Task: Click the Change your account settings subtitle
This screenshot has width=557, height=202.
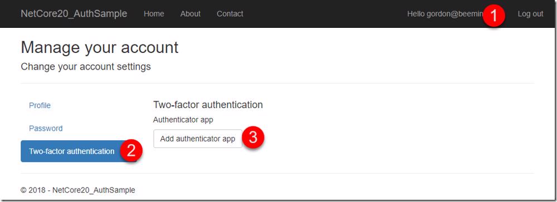Action: [86, 67]
